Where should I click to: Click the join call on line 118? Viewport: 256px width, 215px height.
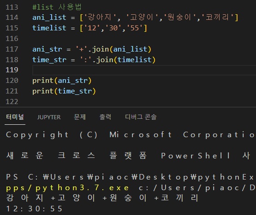click(105, 60)
